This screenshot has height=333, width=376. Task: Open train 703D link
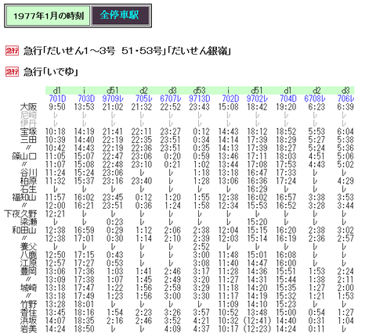pos(86,98)
